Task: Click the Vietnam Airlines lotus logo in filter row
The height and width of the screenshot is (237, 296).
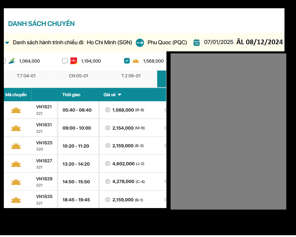Action: (x=136, y=61)
